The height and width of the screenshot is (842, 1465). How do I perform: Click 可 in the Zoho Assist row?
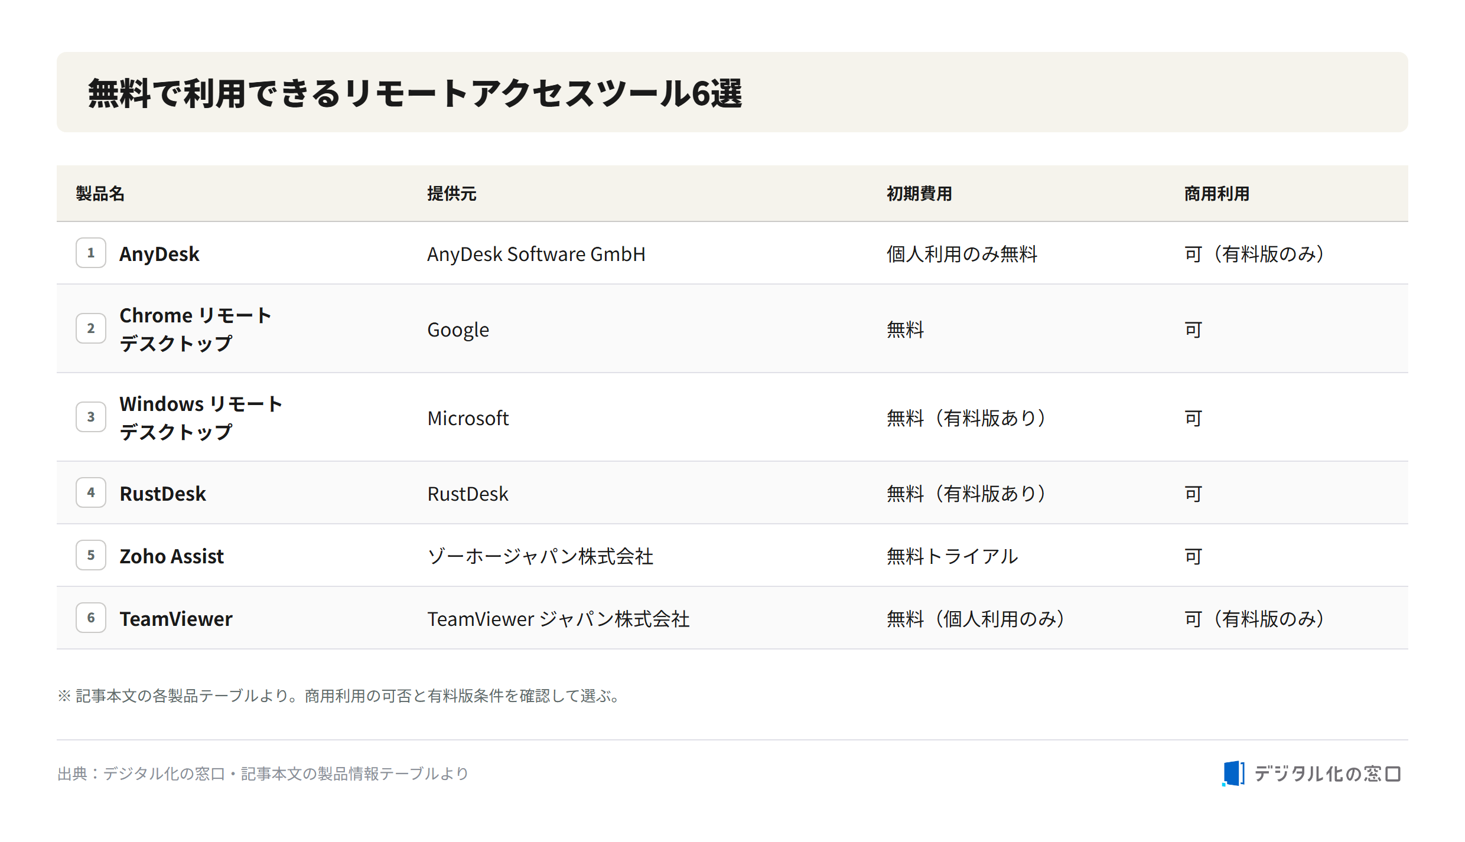[x=1194, y=556]
